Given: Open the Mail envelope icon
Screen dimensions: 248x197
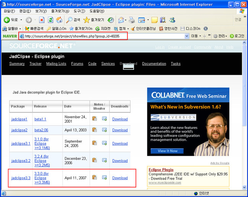Looking at the screenshot, I should tap(121, 20).
